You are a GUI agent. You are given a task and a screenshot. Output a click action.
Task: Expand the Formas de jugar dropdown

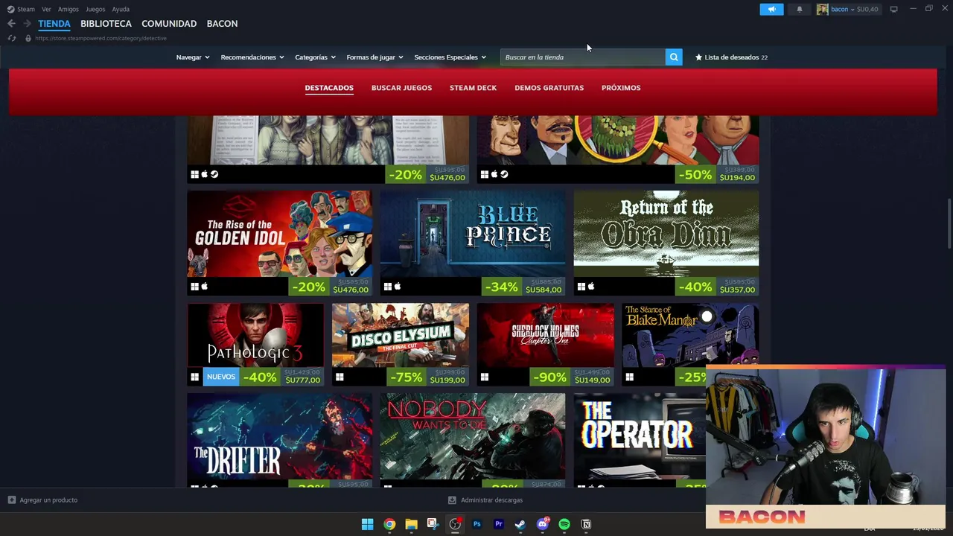point(374,57)
